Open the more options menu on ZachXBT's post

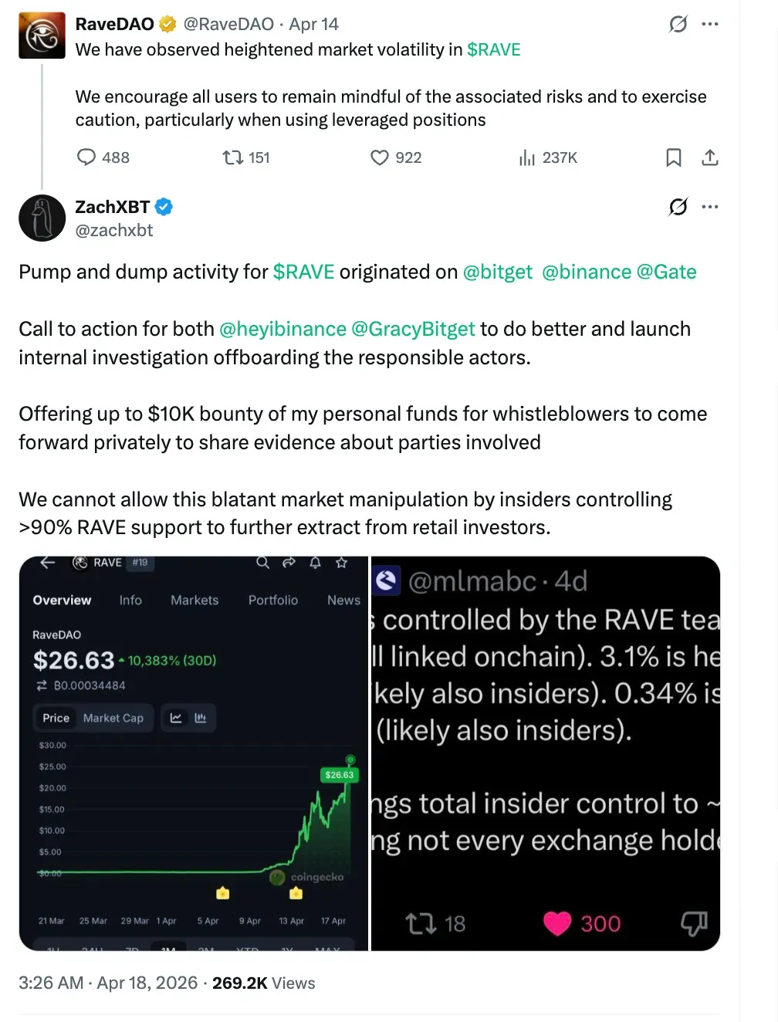(710, 207)
